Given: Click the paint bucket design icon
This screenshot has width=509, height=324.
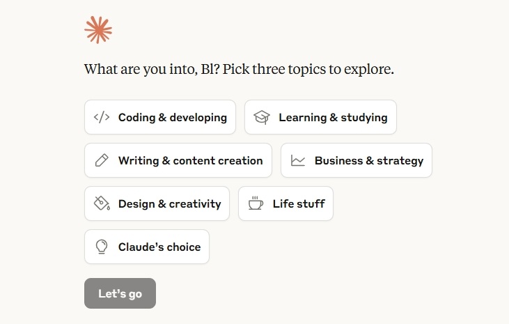Looking at the screenshot, I should 102,203.
